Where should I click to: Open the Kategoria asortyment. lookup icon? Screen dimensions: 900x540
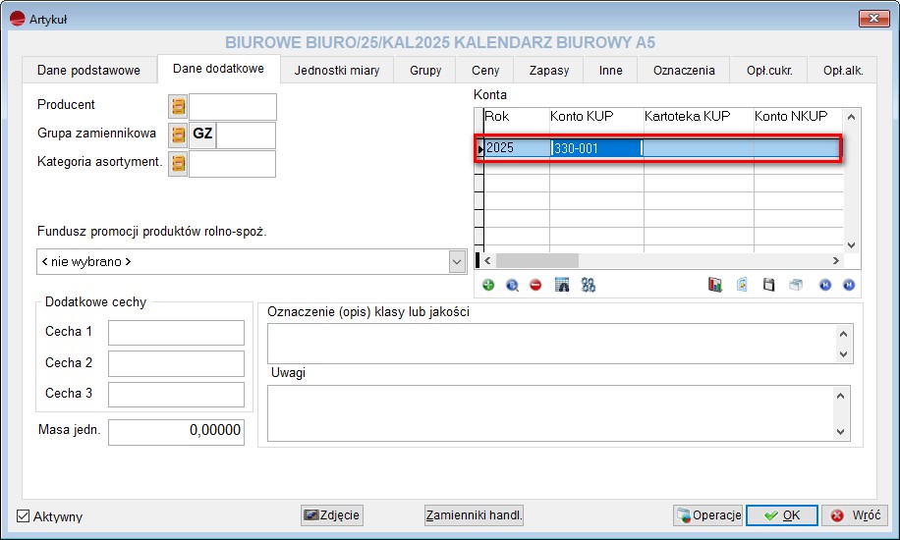pos(178,163)
